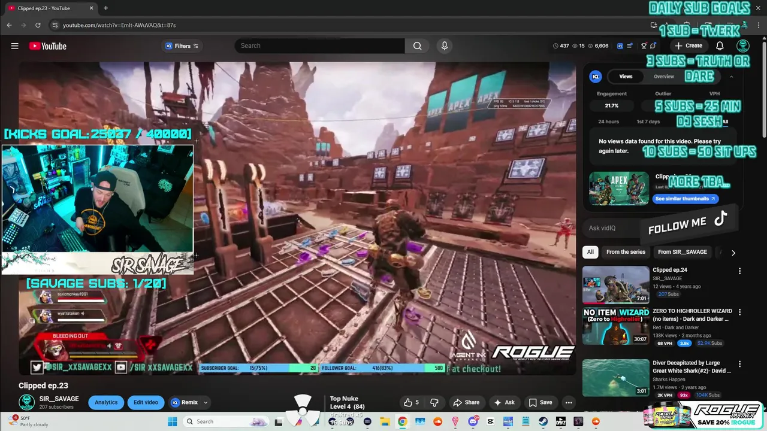Select the All chip filter
Screen dimensions: 767x431
(590, 252)
